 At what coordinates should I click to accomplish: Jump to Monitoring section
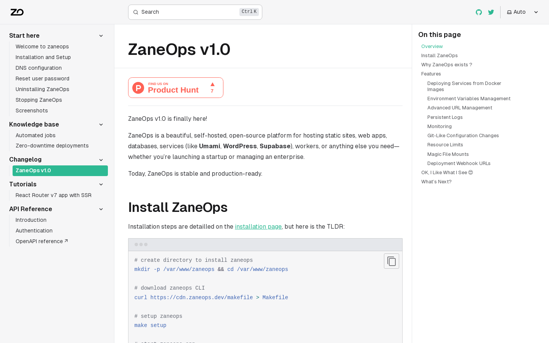[440, 127]
